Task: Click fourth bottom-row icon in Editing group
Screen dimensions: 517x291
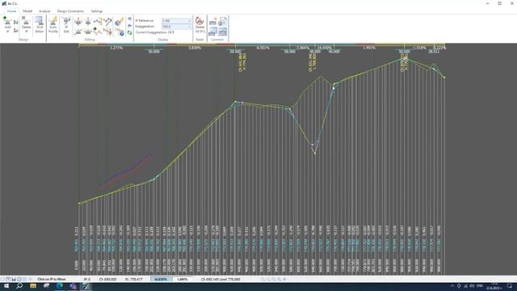Action: [107, 32]
